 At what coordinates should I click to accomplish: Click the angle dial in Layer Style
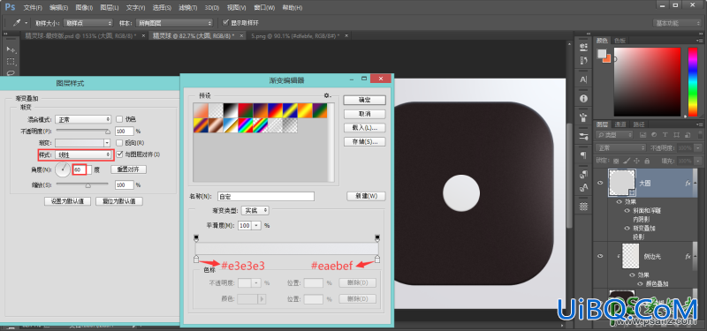click(x=62, y=169)
